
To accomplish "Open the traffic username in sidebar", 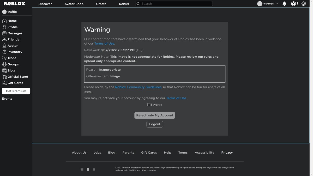I will click(x=12, y=12).
